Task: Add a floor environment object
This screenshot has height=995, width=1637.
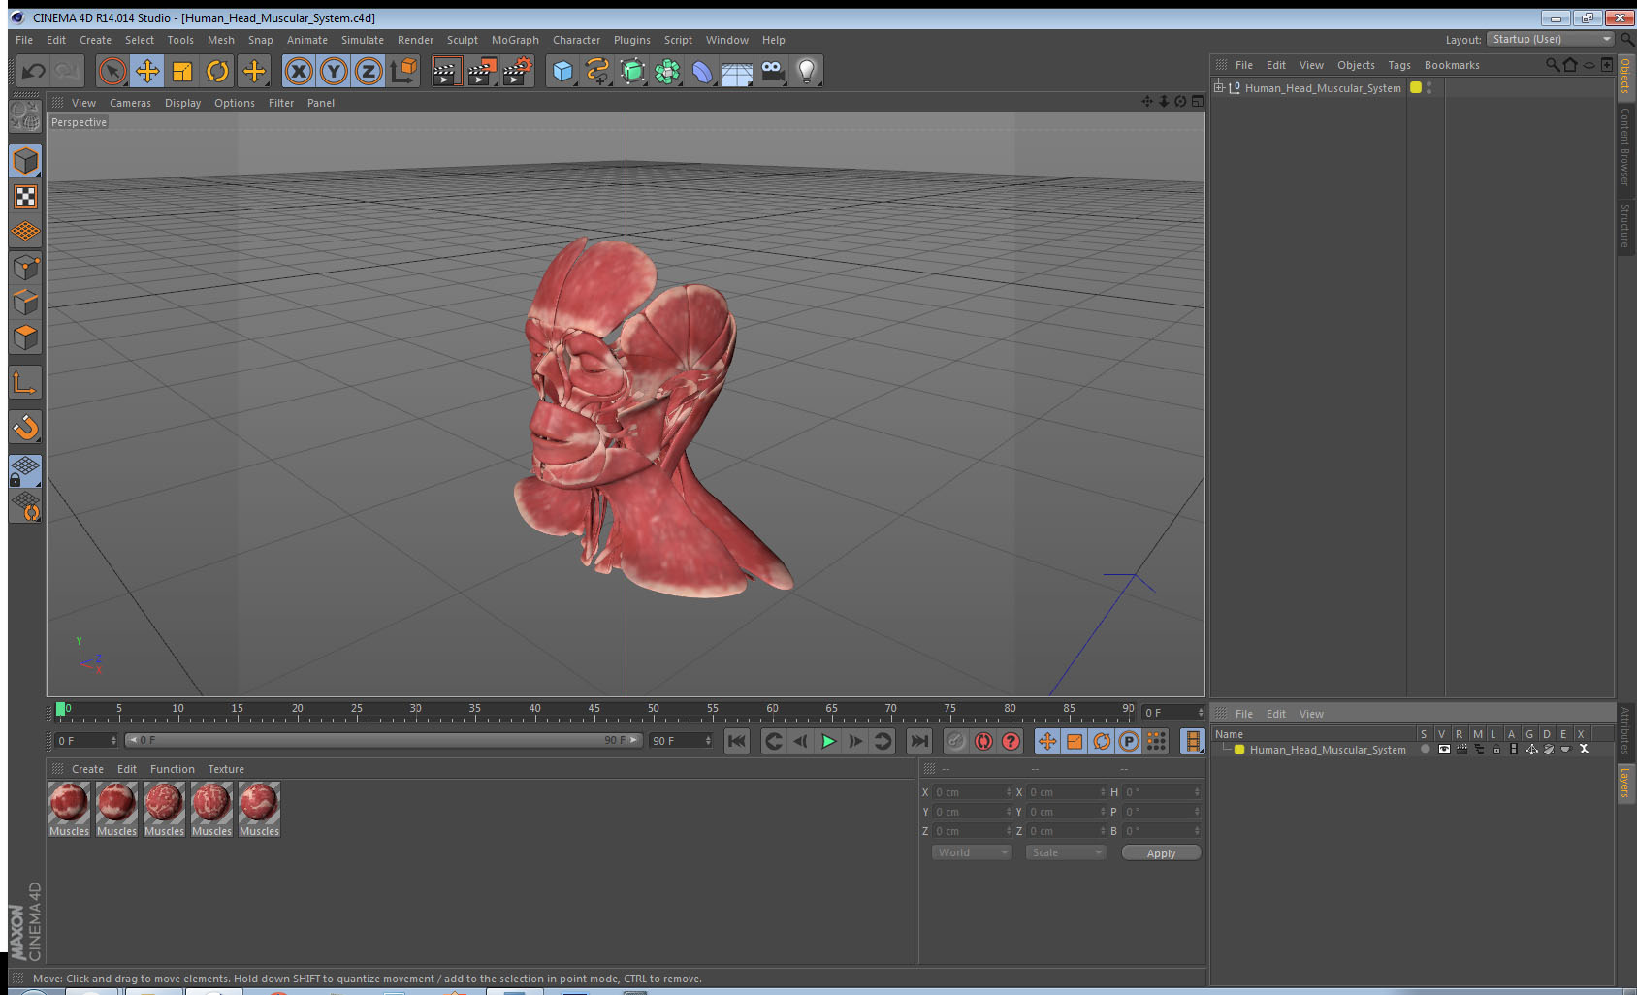Action: [737, 72]
